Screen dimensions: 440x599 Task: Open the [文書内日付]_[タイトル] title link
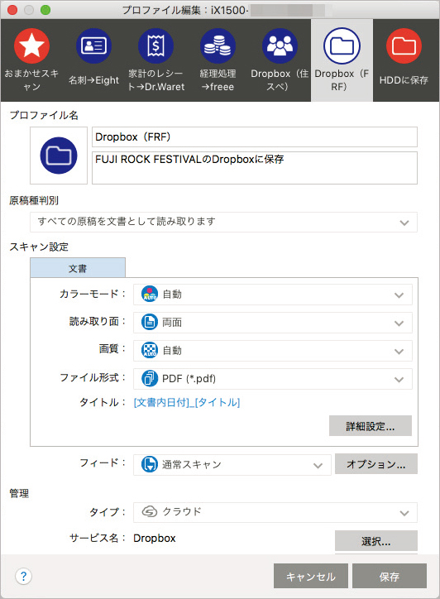click(187, 402)
